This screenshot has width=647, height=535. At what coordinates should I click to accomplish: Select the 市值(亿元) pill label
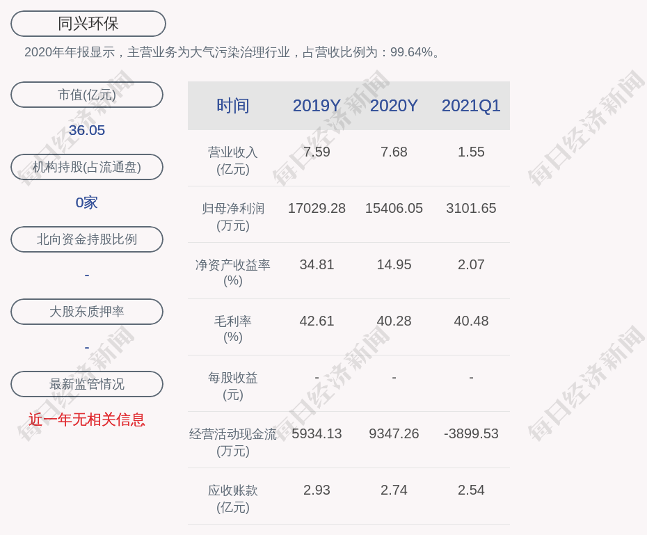[87, 95]
